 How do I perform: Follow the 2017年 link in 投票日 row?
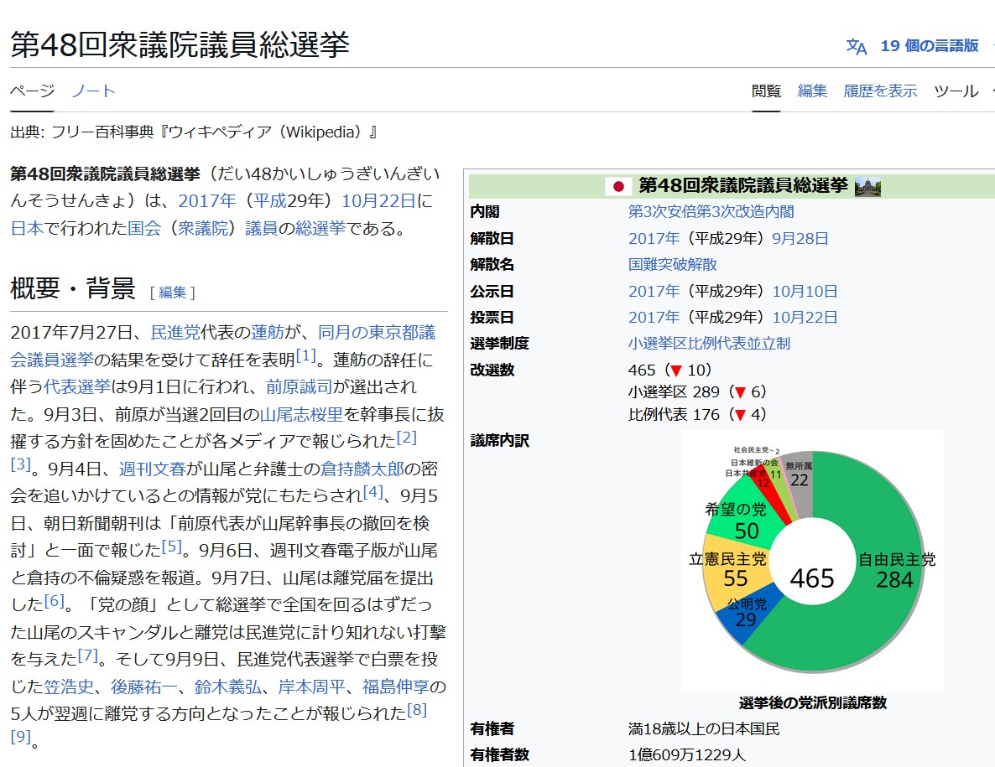point(654,317)
